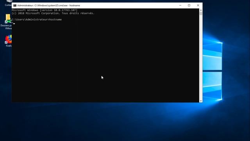Click the '(c) 2018 Microsoft Corporation' line

click(53, 13)
